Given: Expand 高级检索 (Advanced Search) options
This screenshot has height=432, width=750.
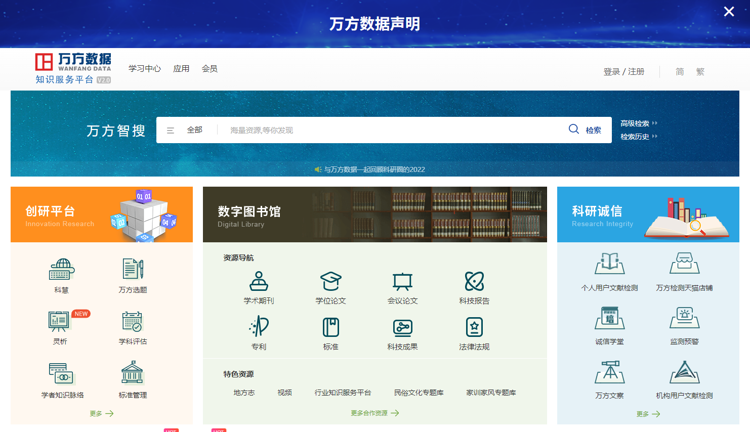Looking at the screenshot, I should tap(635, 123).
